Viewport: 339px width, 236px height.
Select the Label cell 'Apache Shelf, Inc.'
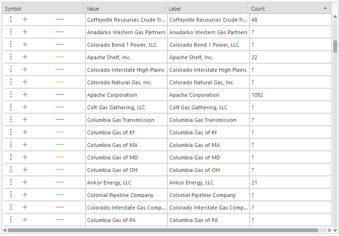click(x=208, y=57)
